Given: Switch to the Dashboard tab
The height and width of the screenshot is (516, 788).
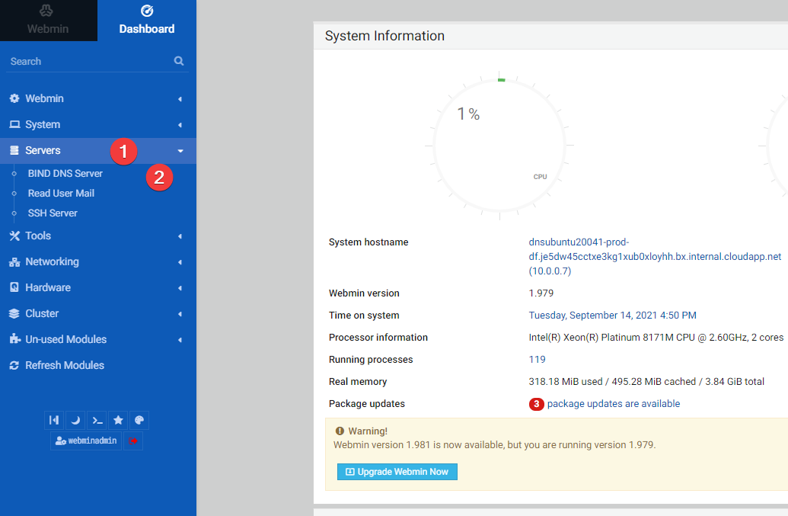Looking at the screenshot, I should pyautogui.click(x=147, y=21).
